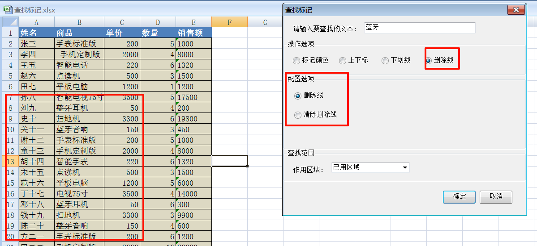This screenshot has height=246, width=537.
Task: Click cell 宋十五
Action: [x=36, y=172]
